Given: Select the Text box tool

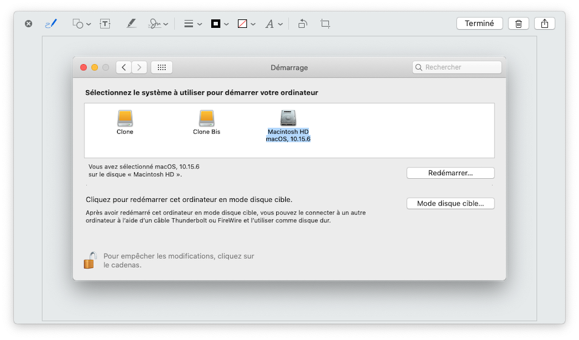Looking at the screenshot, I should [105, 24].
